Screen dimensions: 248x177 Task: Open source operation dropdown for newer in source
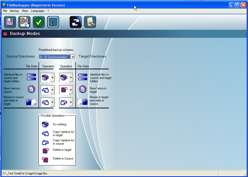click(x=52, y=102)
